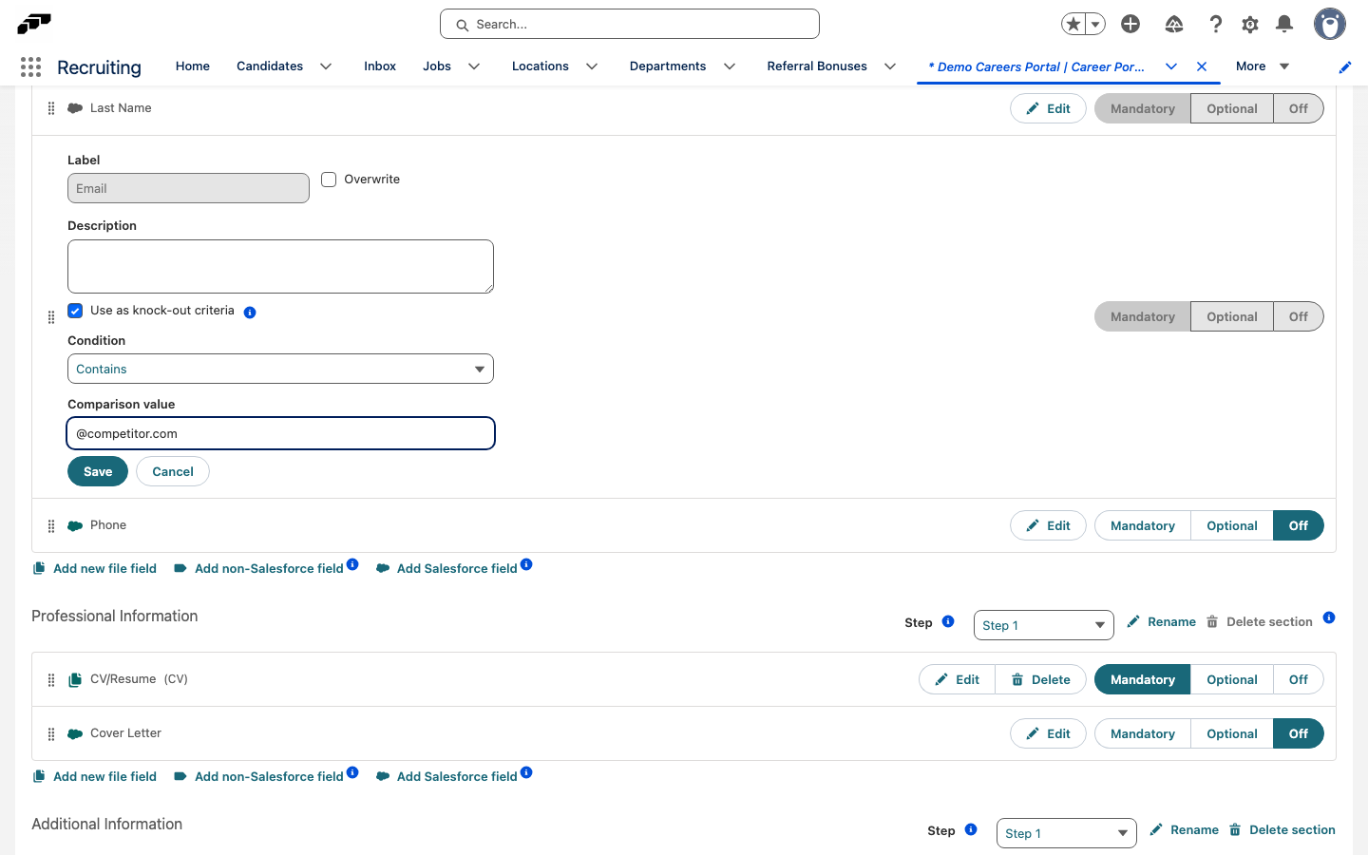Open the notifications bell
This screenshot has height=855, width=1368.
pyautogui.click(x=1284, y=24)
